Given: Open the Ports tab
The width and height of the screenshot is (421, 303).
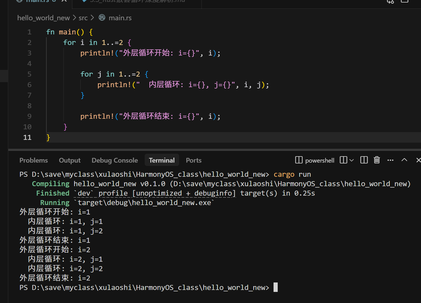Looking at the screenshot, I should pos(194,160).
